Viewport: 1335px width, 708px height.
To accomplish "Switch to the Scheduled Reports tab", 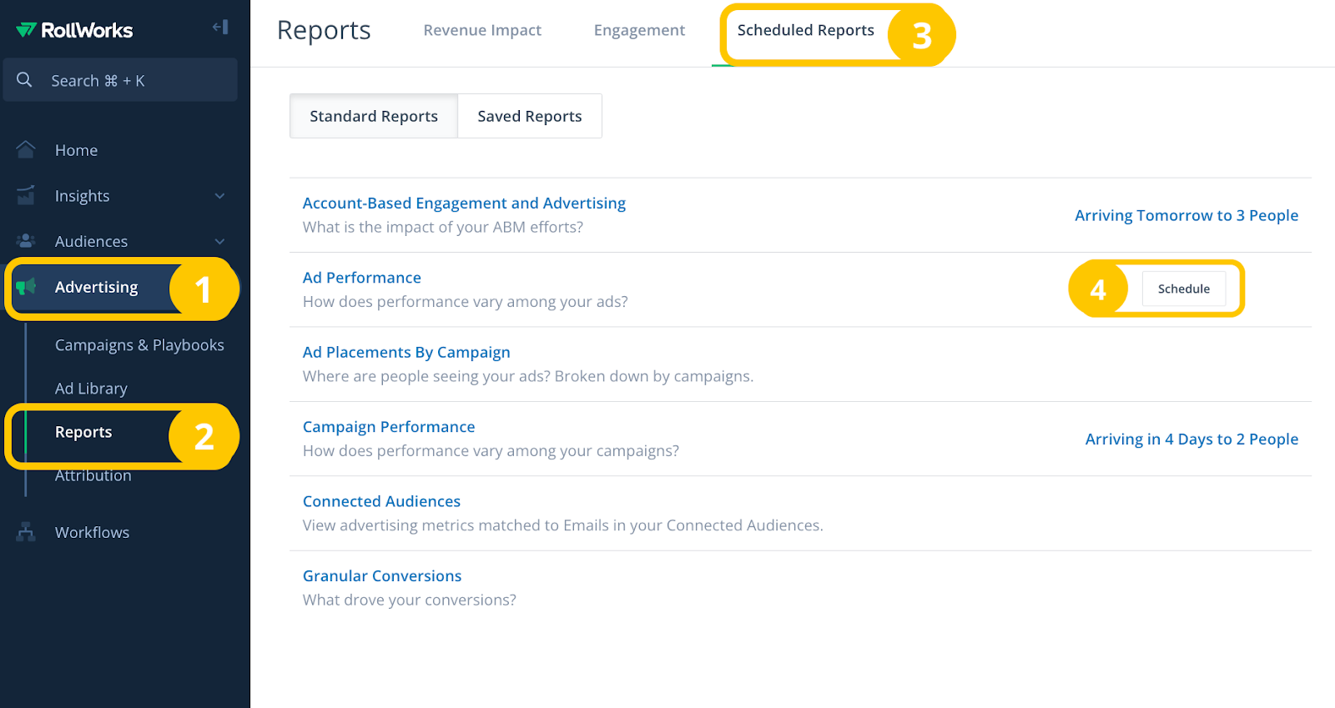I will pos(805,30).
